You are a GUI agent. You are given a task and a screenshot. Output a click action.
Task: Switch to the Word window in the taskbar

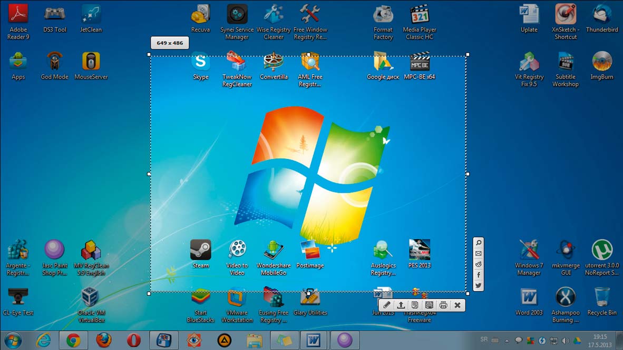314,341
